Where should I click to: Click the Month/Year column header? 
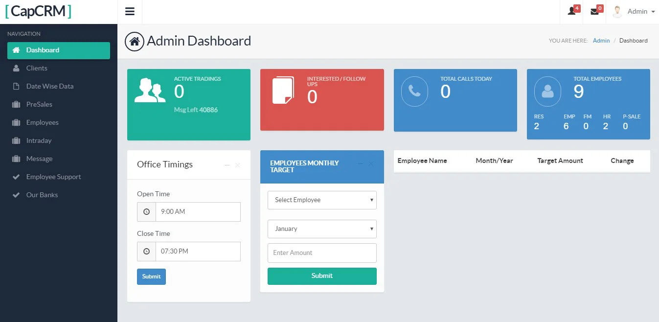pos(494,161)
